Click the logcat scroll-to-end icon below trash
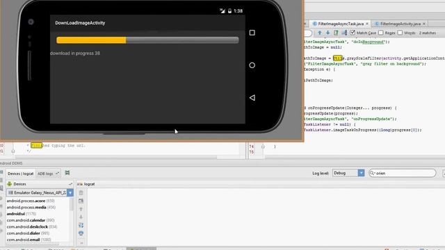 (81, 201)
